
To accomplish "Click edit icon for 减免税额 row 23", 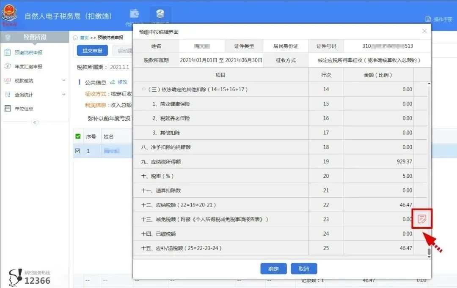I will [422, 219].
